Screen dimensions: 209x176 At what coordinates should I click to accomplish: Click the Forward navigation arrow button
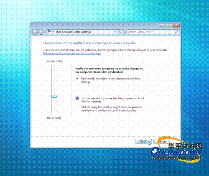click(x=41, y=32)
